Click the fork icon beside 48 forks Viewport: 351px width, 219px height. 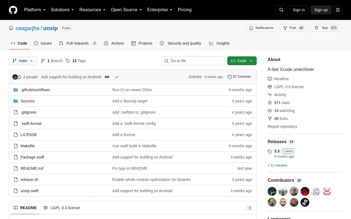pyautogui.click(x=270, y=119)
